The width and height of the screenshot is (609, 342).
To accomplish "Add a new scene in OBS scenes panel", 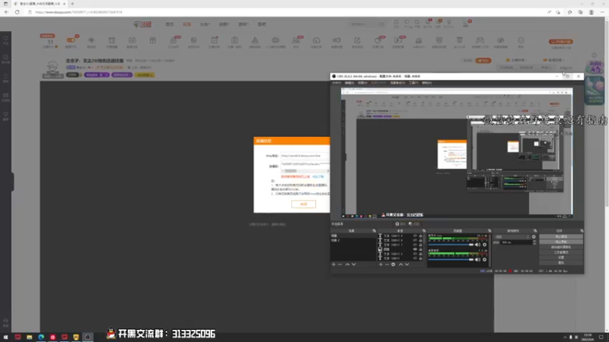I will click(333, 264).
